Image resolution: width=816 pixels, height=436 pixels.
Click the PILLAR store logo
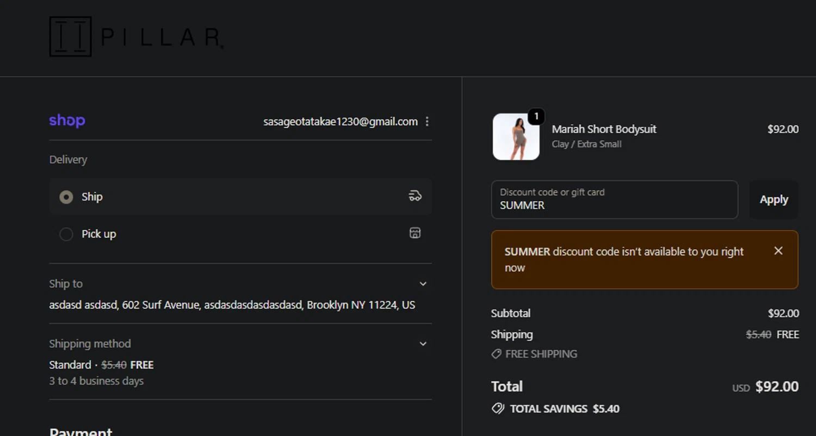click(x=136, y=37)
